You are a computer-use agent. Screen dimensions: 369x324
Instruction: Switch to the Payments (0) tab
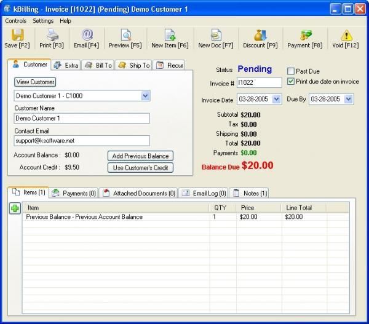coord(74,193)
